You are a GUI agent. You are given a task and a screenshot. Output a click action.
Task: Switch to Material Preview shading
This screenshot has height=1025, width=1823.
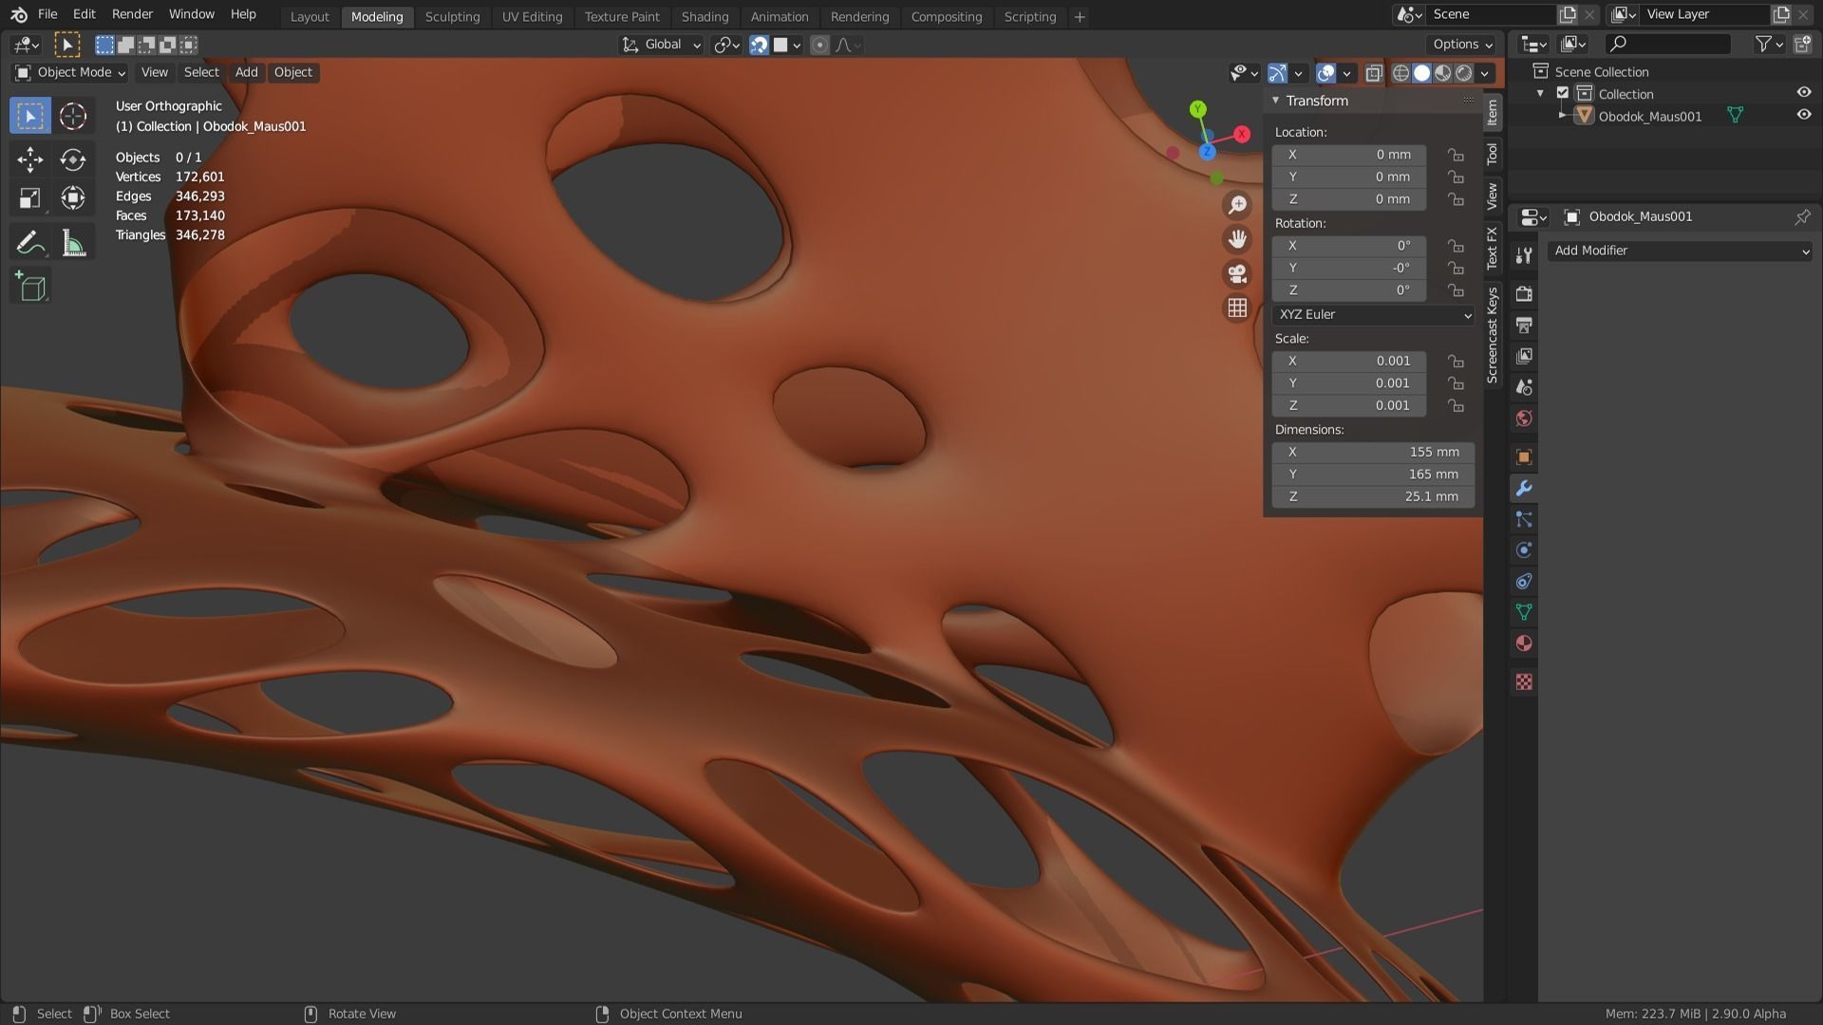pos(1443,73)
